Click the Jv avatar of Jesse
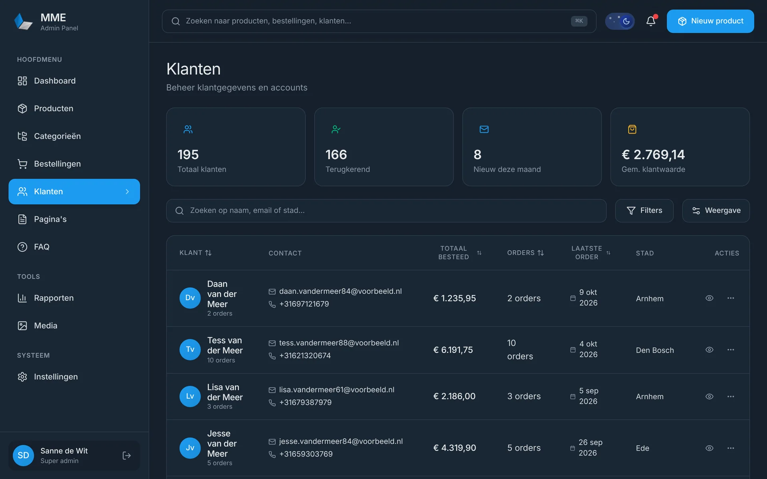Screen dimensions: 767x479 tap(190, 448)
